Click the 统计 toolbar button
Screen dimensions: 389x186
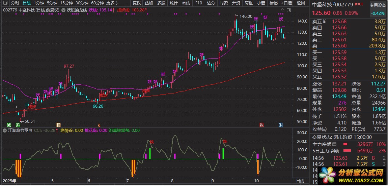pyautogui.click(x=174, y=3)
